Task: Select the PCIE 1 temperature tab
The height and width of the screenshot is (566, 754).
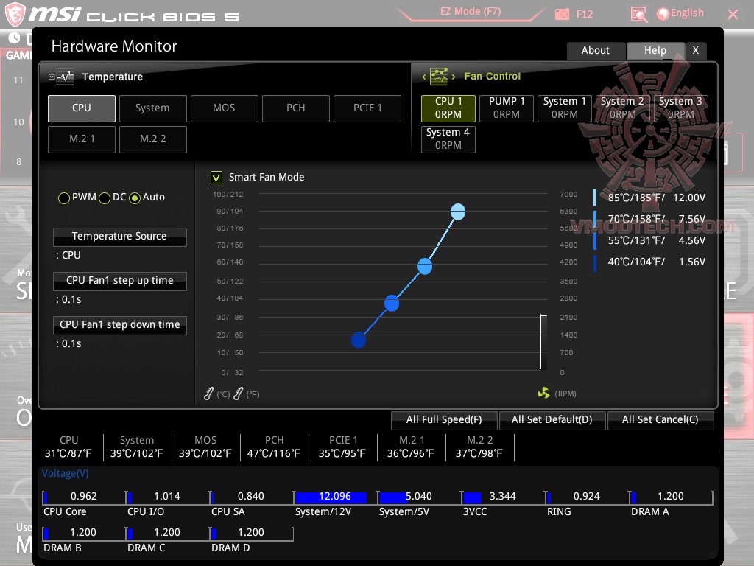Action: [x=367, y=108]
